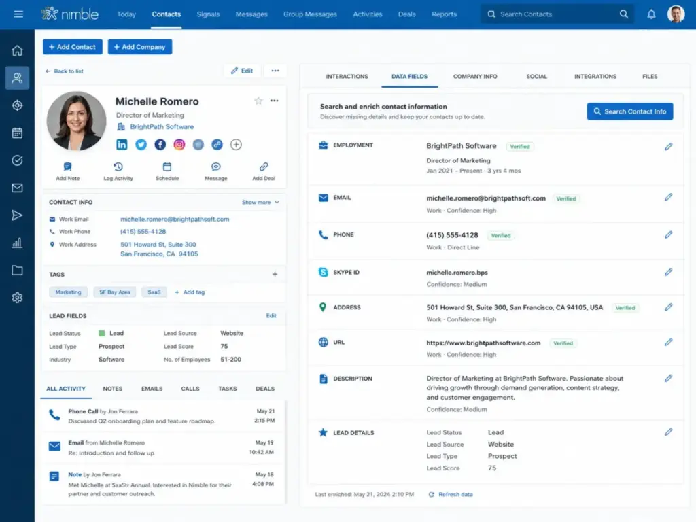Image resolution: width=696 pixels, height=522 pixels.
Task: Open the Signals target icon in sidebar
Action: (x=17, y=105)
